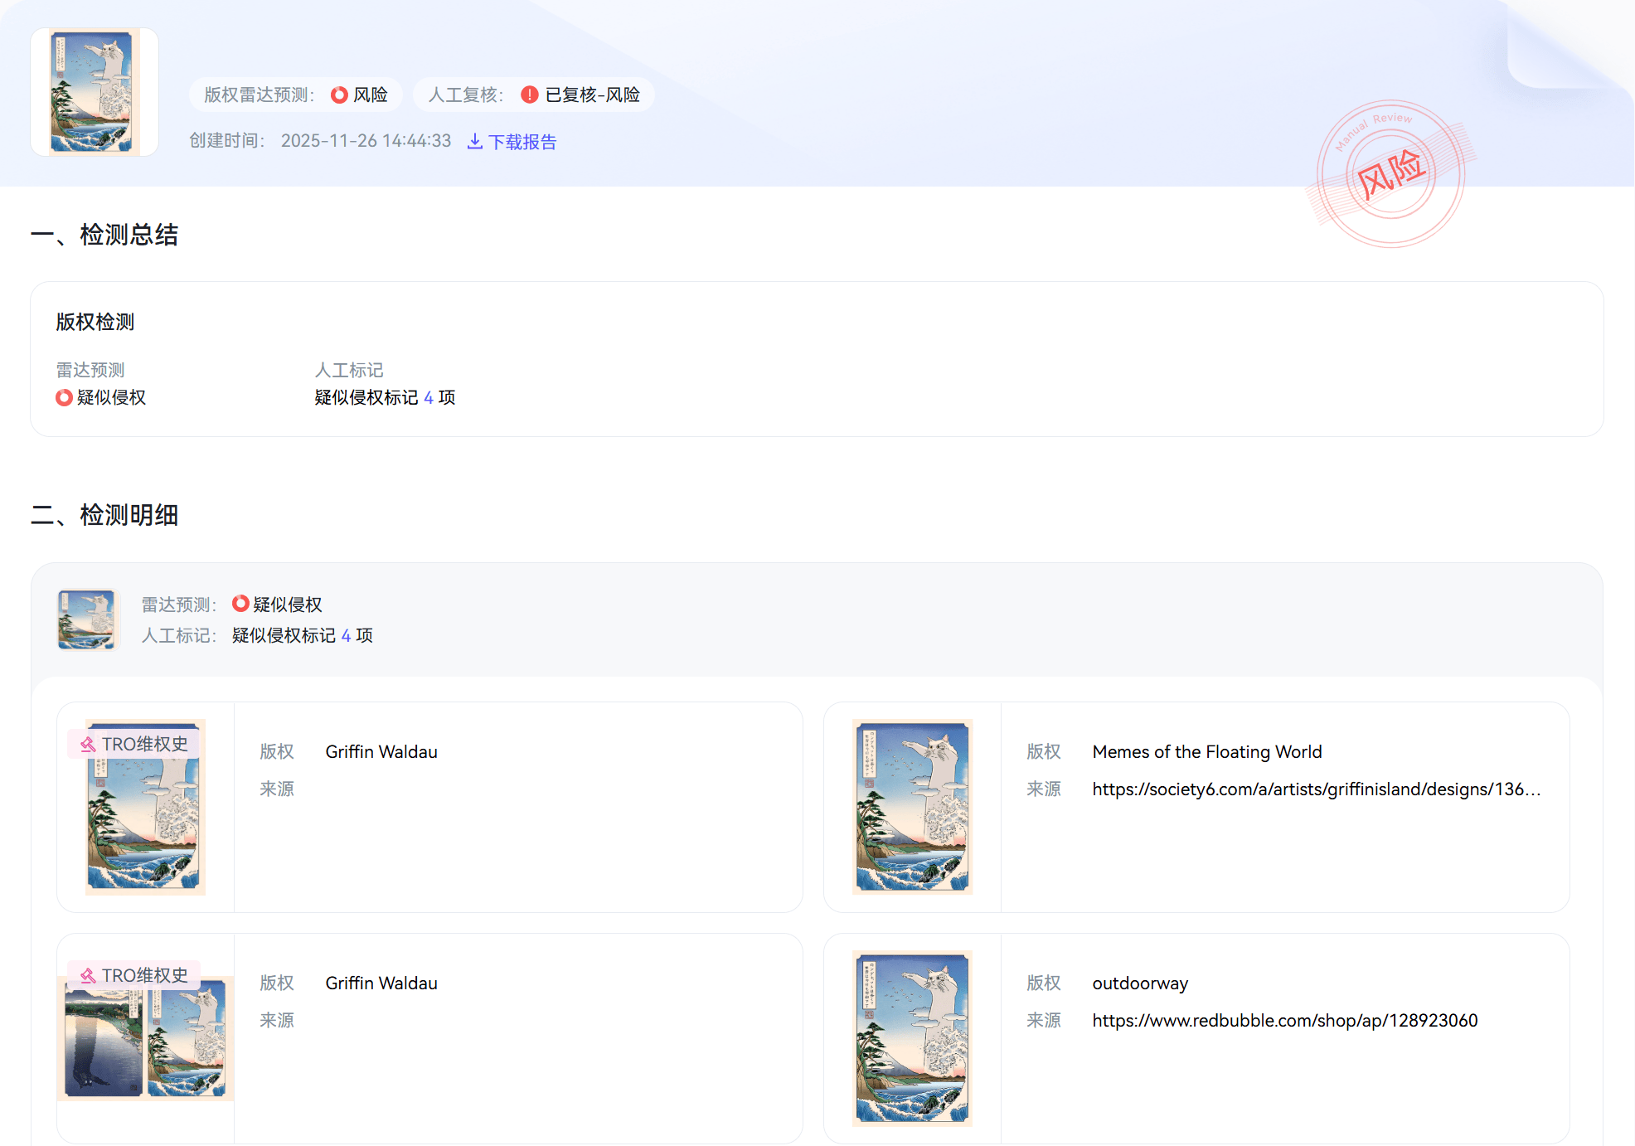Open the Memes of the Floating World thumbnail

[912, 807]
